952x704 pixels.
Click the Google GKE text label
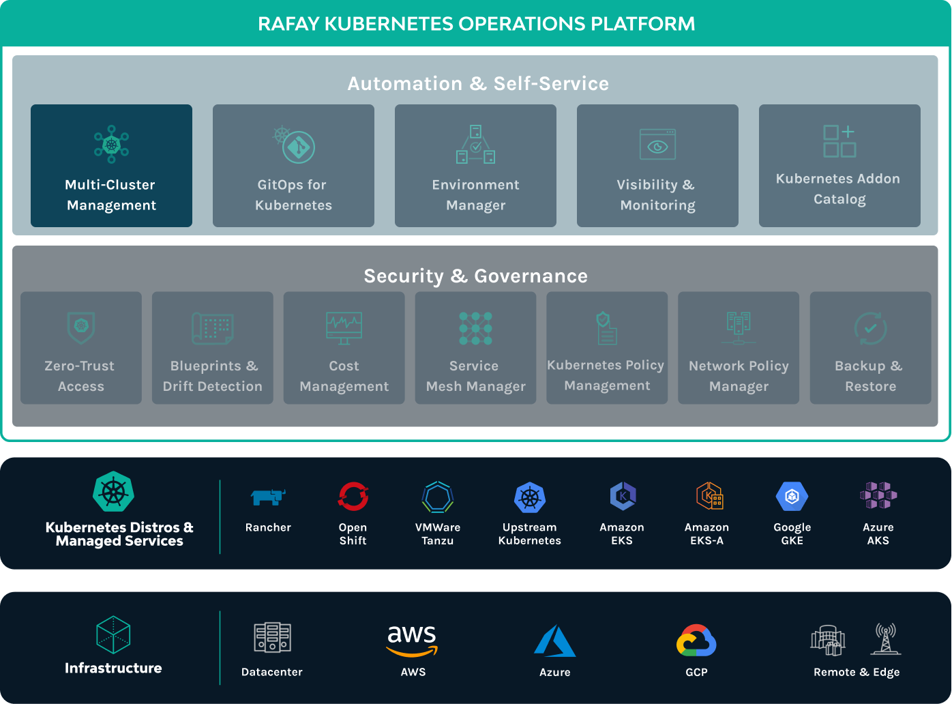[x=792, y=534]
